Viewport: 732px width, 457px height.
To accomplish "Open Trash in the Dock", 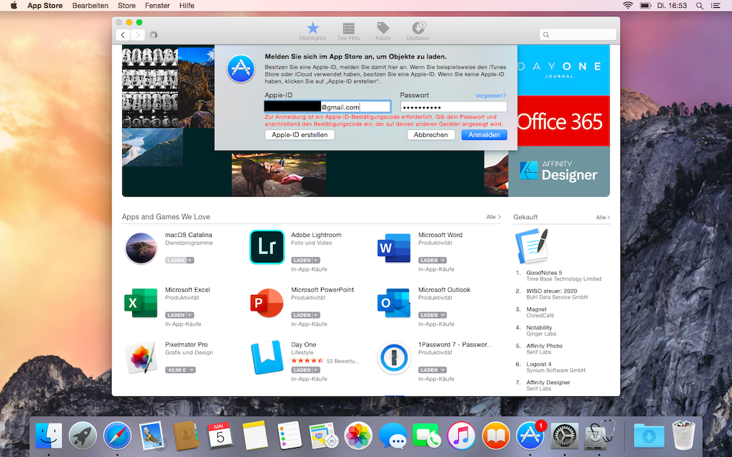I will (x=683, y=435).
